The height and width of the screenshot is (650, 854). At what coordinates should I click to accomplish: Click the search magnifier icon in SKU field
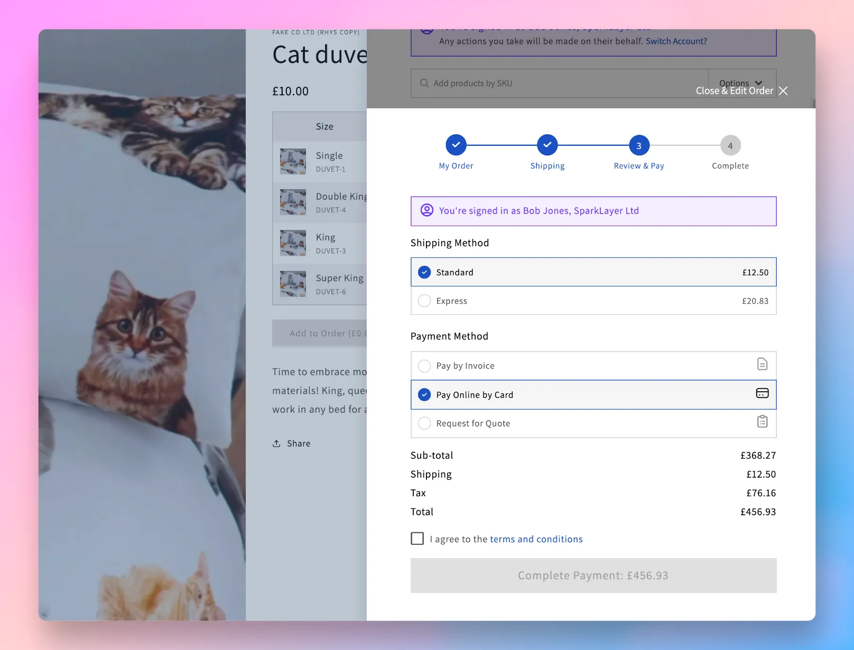tap(424, 83)
